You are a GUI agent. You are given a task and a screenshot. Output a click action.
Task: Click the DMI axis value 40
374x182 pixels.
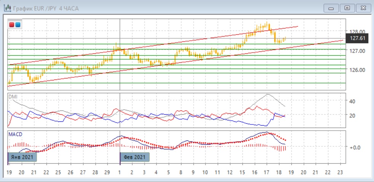353,101
